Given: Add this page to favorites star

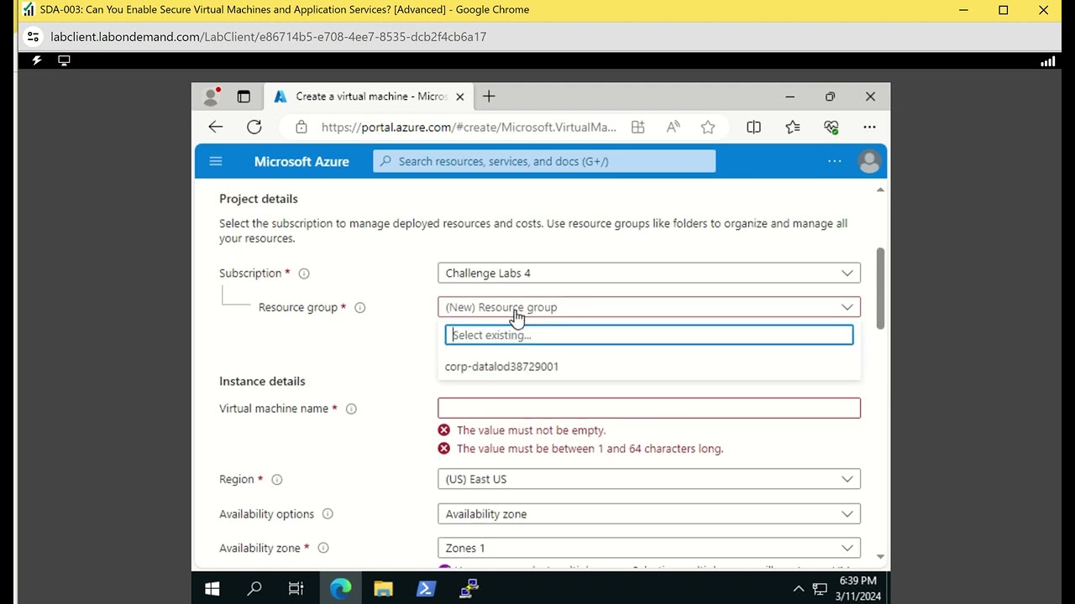Looking at the screenshot, I should (708, 127).
